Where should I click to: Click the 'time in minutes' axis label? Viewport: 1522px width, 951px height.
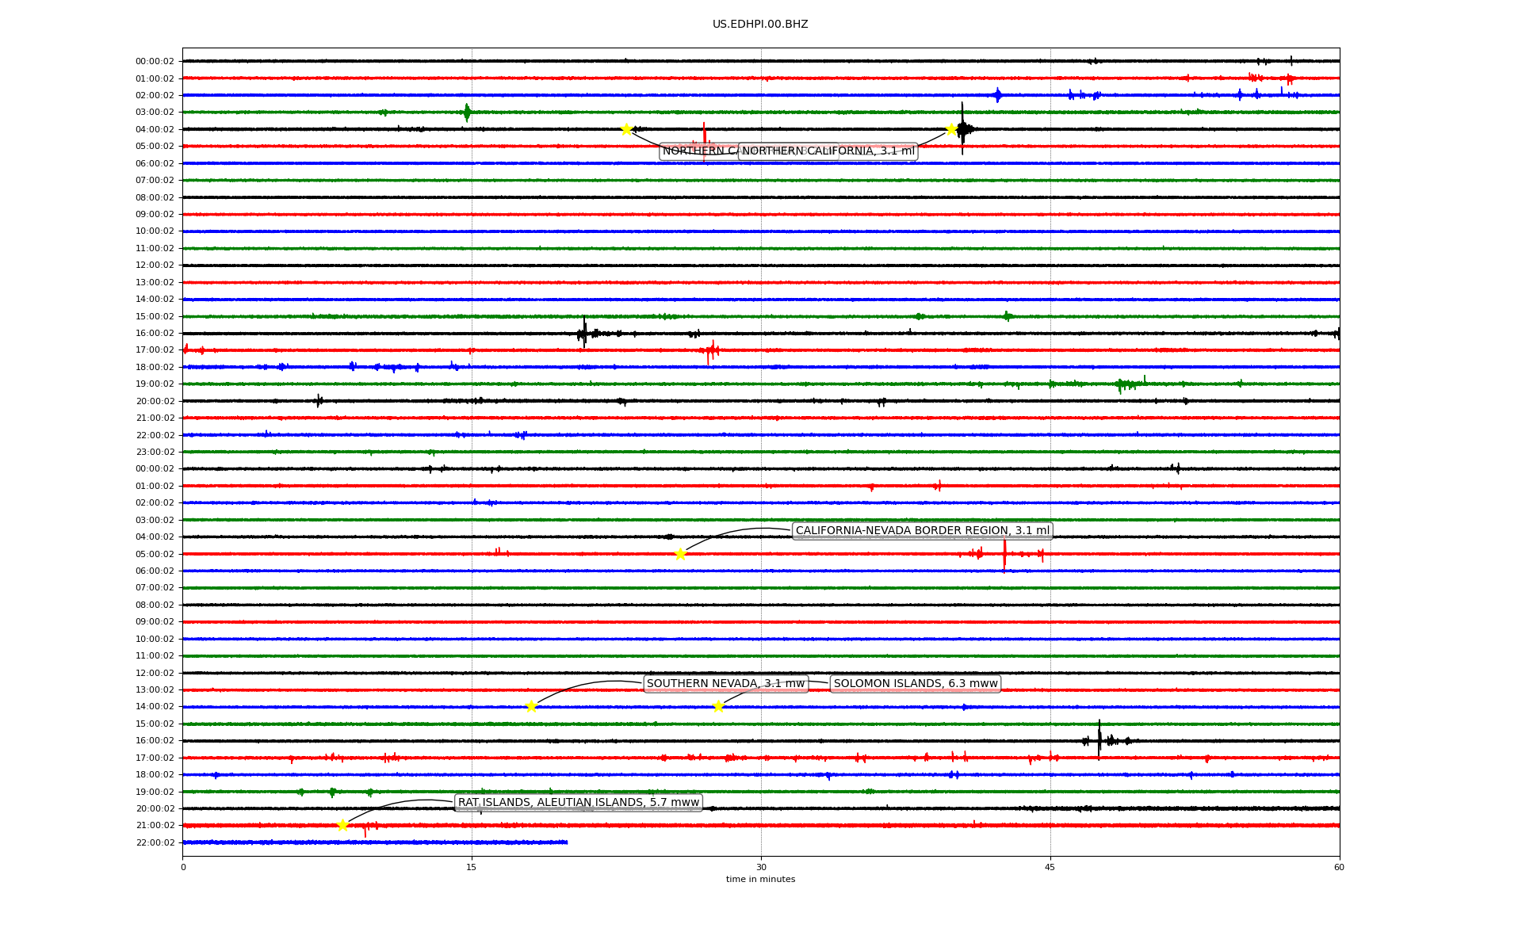click(760, 879)
